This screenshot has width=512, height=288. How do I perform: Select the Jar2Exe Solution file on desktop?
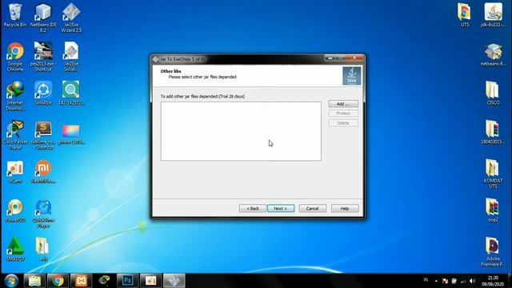click(x=71, y=57)
